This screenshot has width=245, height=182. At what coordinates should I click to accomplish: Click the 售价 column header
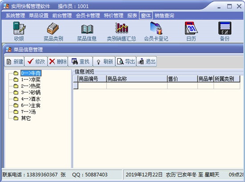pyautogui.click(x=182, y=79)
